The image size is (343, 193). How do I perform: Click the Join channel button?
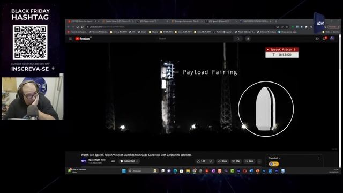[113, 161]
